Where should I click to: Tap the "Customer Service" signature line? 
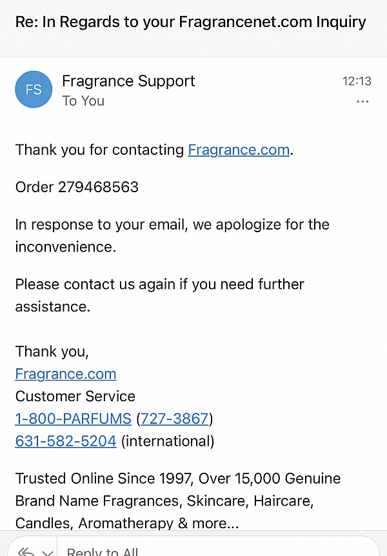coord(75,396)
